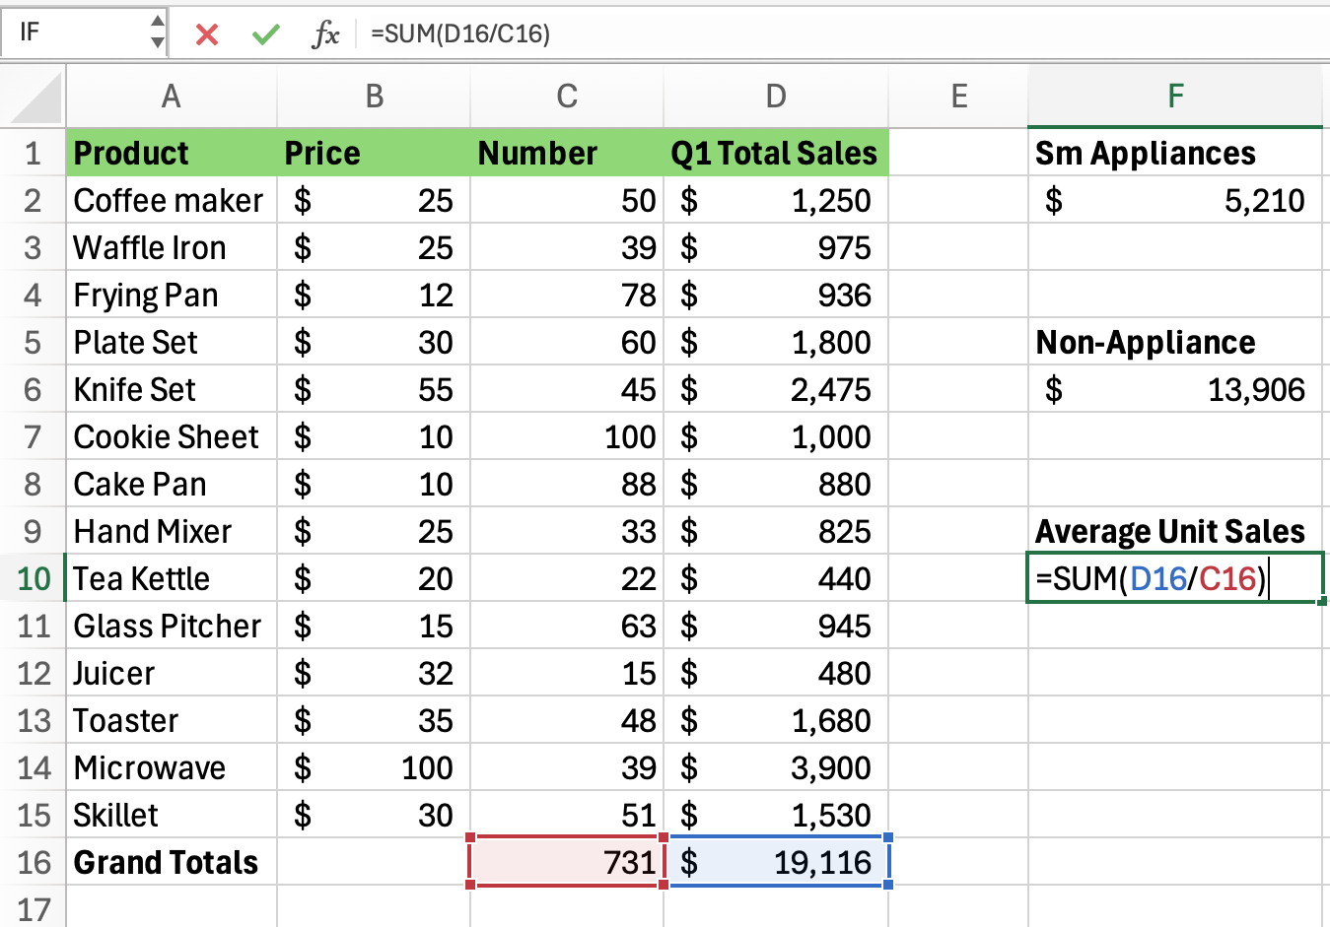
Task: Click the Tea Kettle sales cell showing 440
Action: point(776,578)
